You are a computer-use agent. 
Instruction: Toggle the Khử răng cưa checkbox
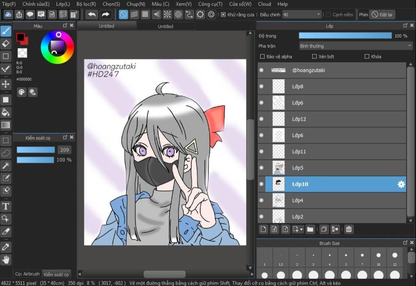223,15
